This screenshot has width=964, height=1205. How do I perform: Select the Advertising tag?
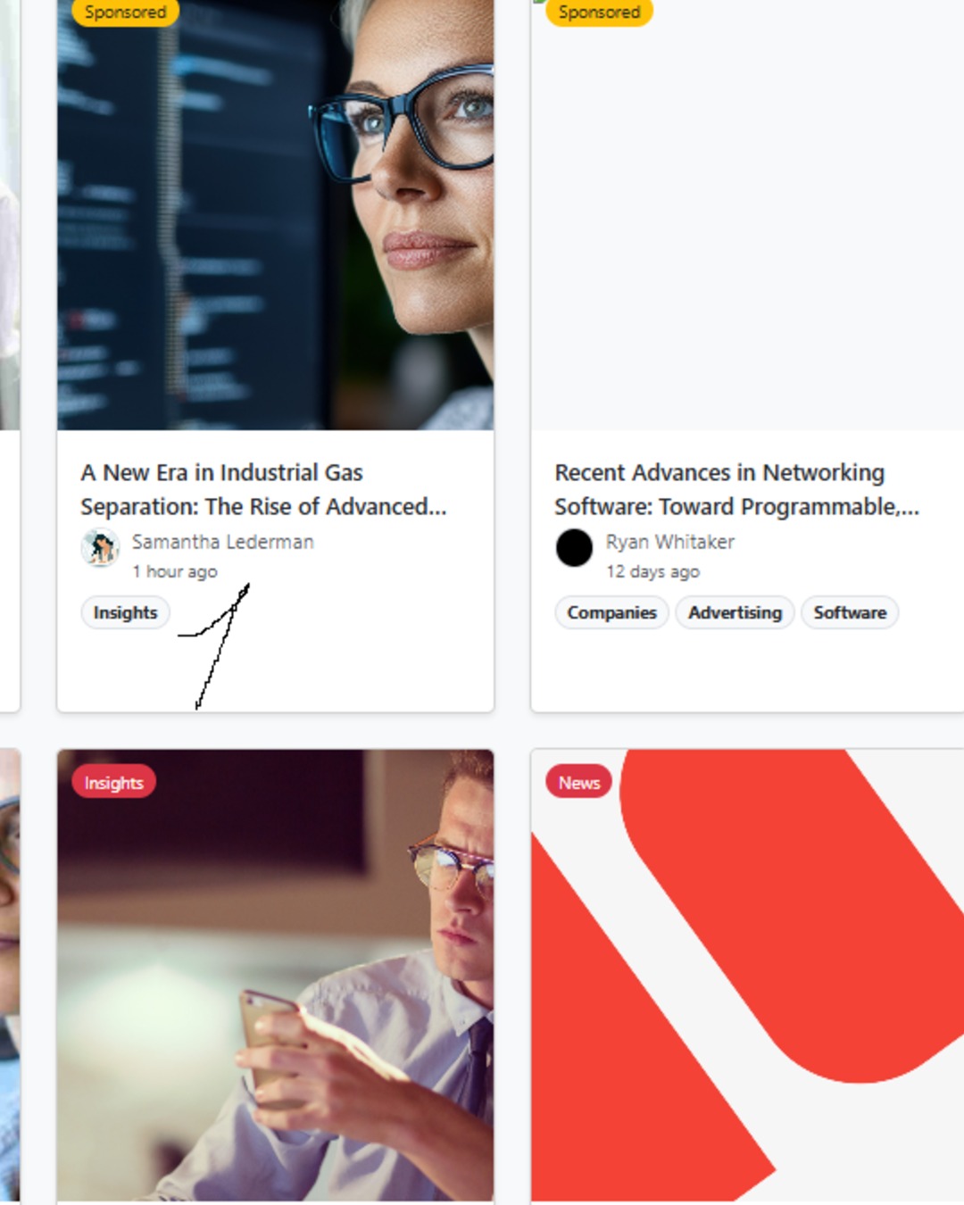[x=735, y=612]
